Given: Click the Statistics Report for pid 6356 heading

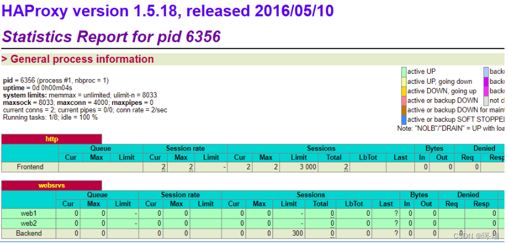Looking at the screenshot, I should [111, 36].
